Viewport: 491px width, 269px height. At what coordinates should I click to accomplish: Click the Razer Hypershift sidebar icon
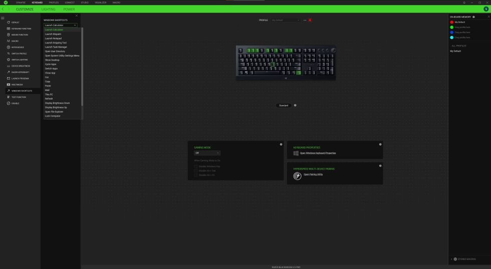click(9, 72)
